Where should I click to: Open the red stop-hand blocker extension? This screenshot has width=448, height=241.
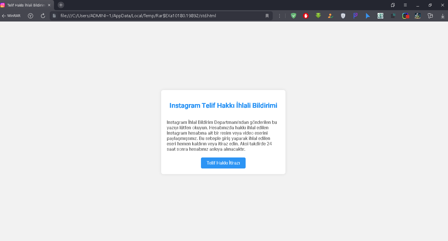(306, 16)
